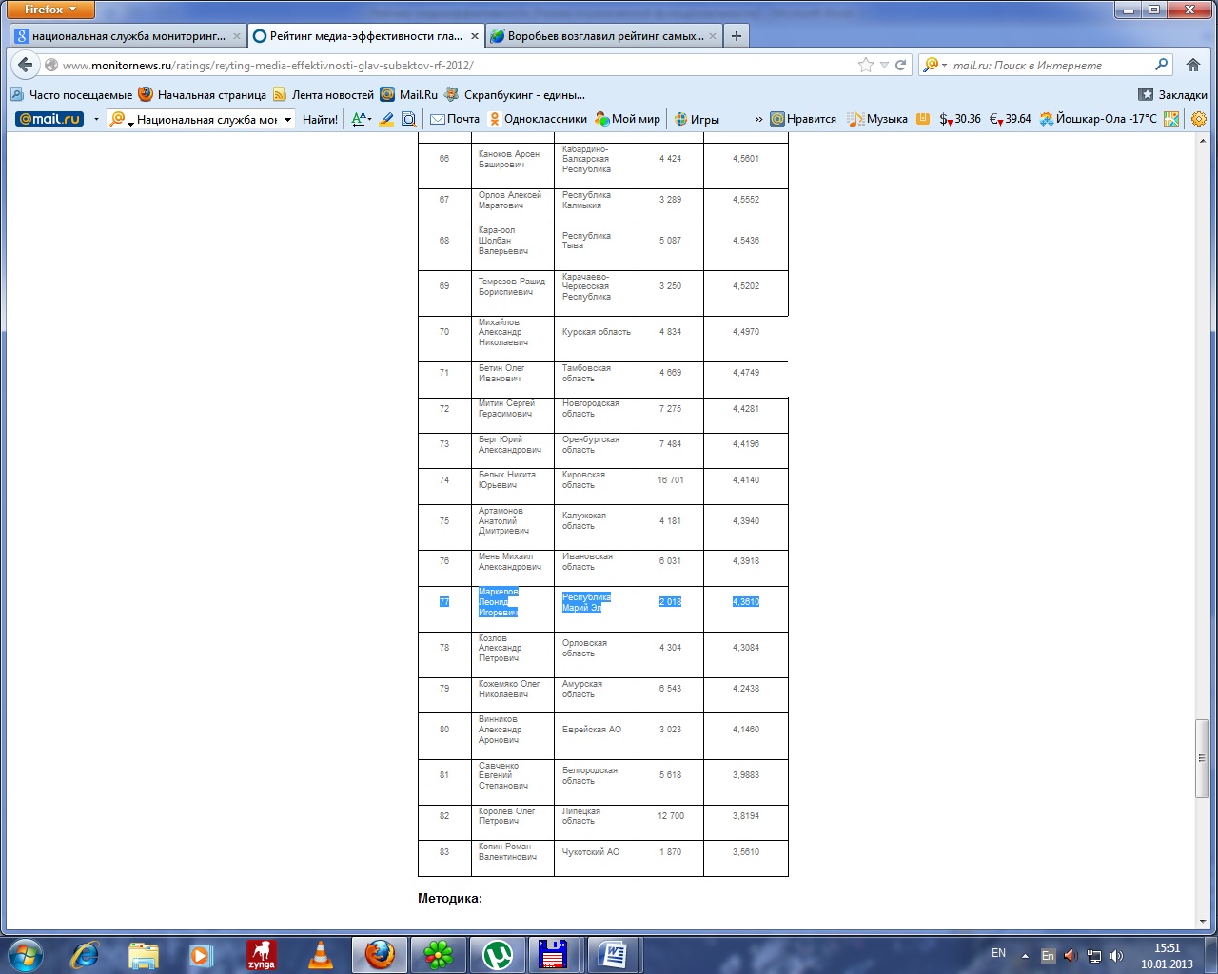Reload the page with the refresh icon
Screen dimensions: 1218x974
click(x=900, y=65)
